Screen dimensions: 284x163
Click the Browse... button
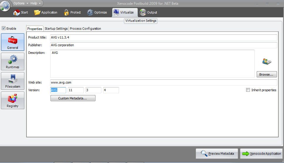(x=267, y=74)
